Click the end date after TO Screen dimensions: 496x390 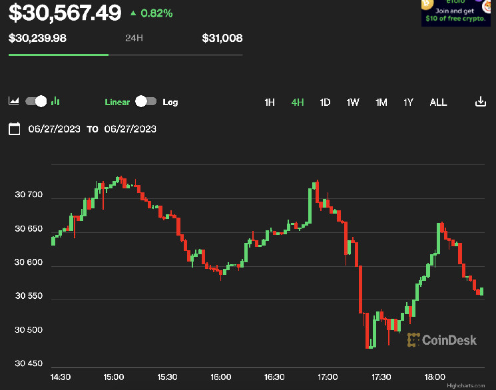(x=130, y=129)
